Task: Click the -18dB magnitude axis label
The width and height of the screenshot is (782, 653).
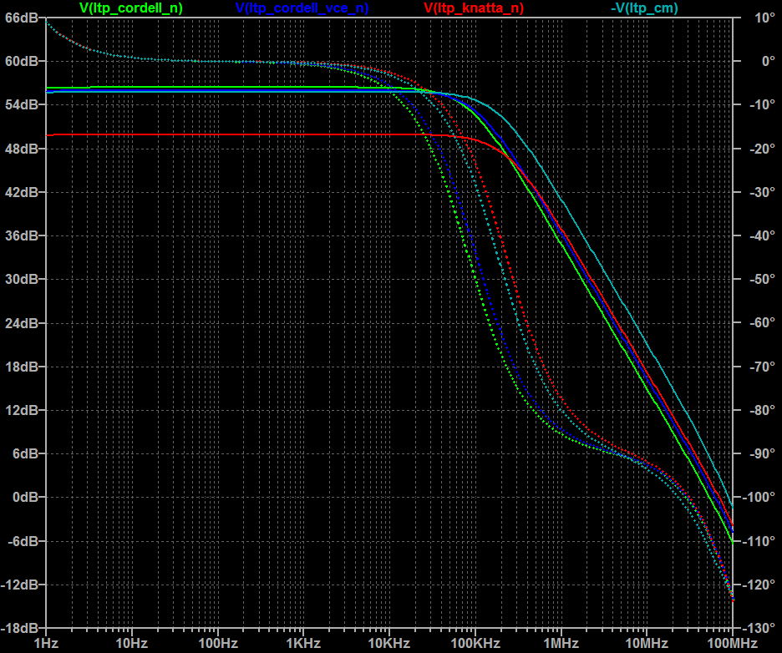Action: pyautogui.click(x=19, y=628)
